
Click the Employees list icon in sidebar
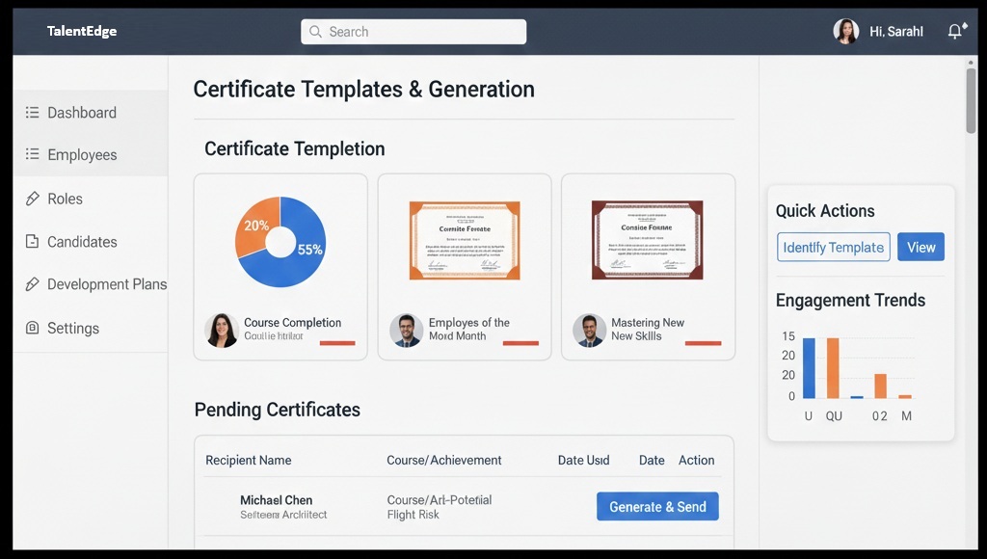pyautogui.click(x=33, y=155)
